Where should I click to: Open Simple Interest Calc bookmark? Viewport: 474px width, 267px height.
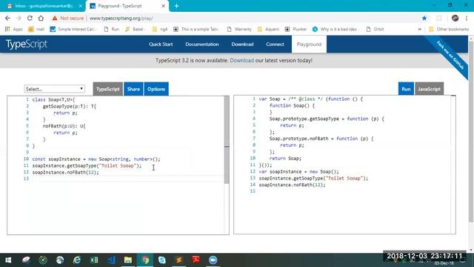tap(73, 29)
